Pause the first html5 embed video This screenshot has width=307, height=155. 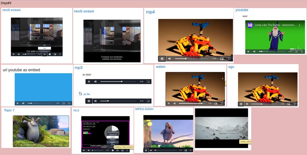[x=14, y=54]
